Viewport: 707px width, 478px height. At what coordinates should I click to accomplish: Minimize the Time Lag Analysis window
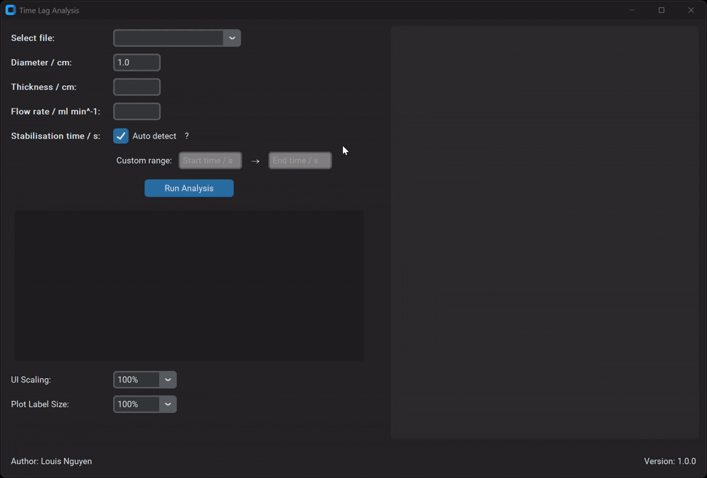[x=632, y=11]
